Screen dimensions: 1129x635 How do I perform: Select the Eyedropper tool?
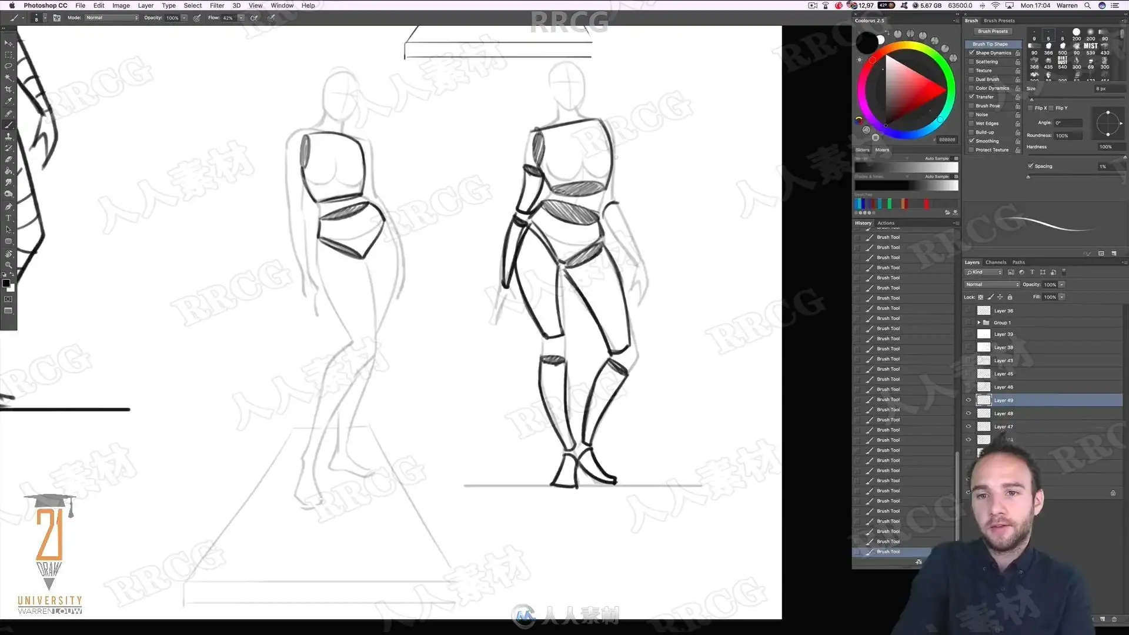point(8,101)
